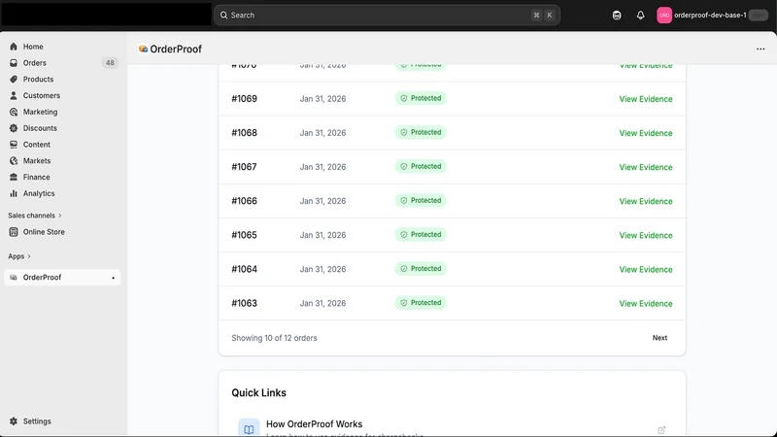777x437 pixels.
Task: Open Settings in the sidebar
Action: [37, 421]
